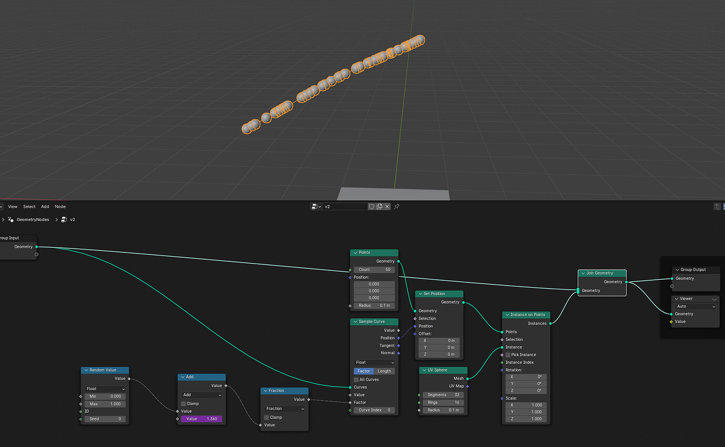
Task: Open the View menu
Action: click(13, 207)
